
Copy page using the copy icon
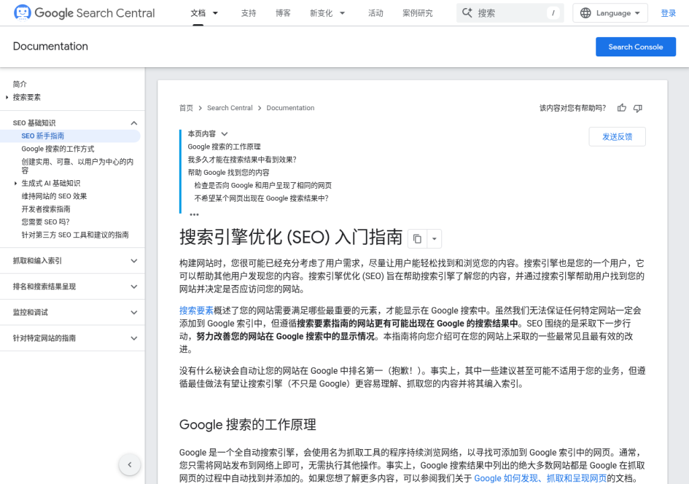pos(417,239)
